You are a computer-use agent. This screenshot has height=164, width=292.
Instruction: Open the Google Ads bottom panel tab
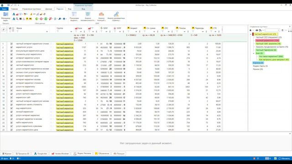click(x=41, y=154)
